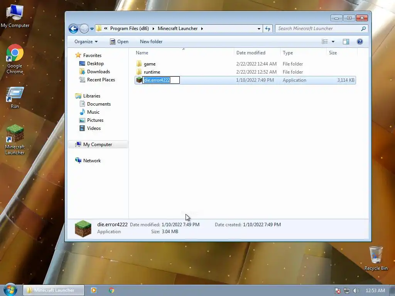Sort by Type column header

(x=303, y=52)
